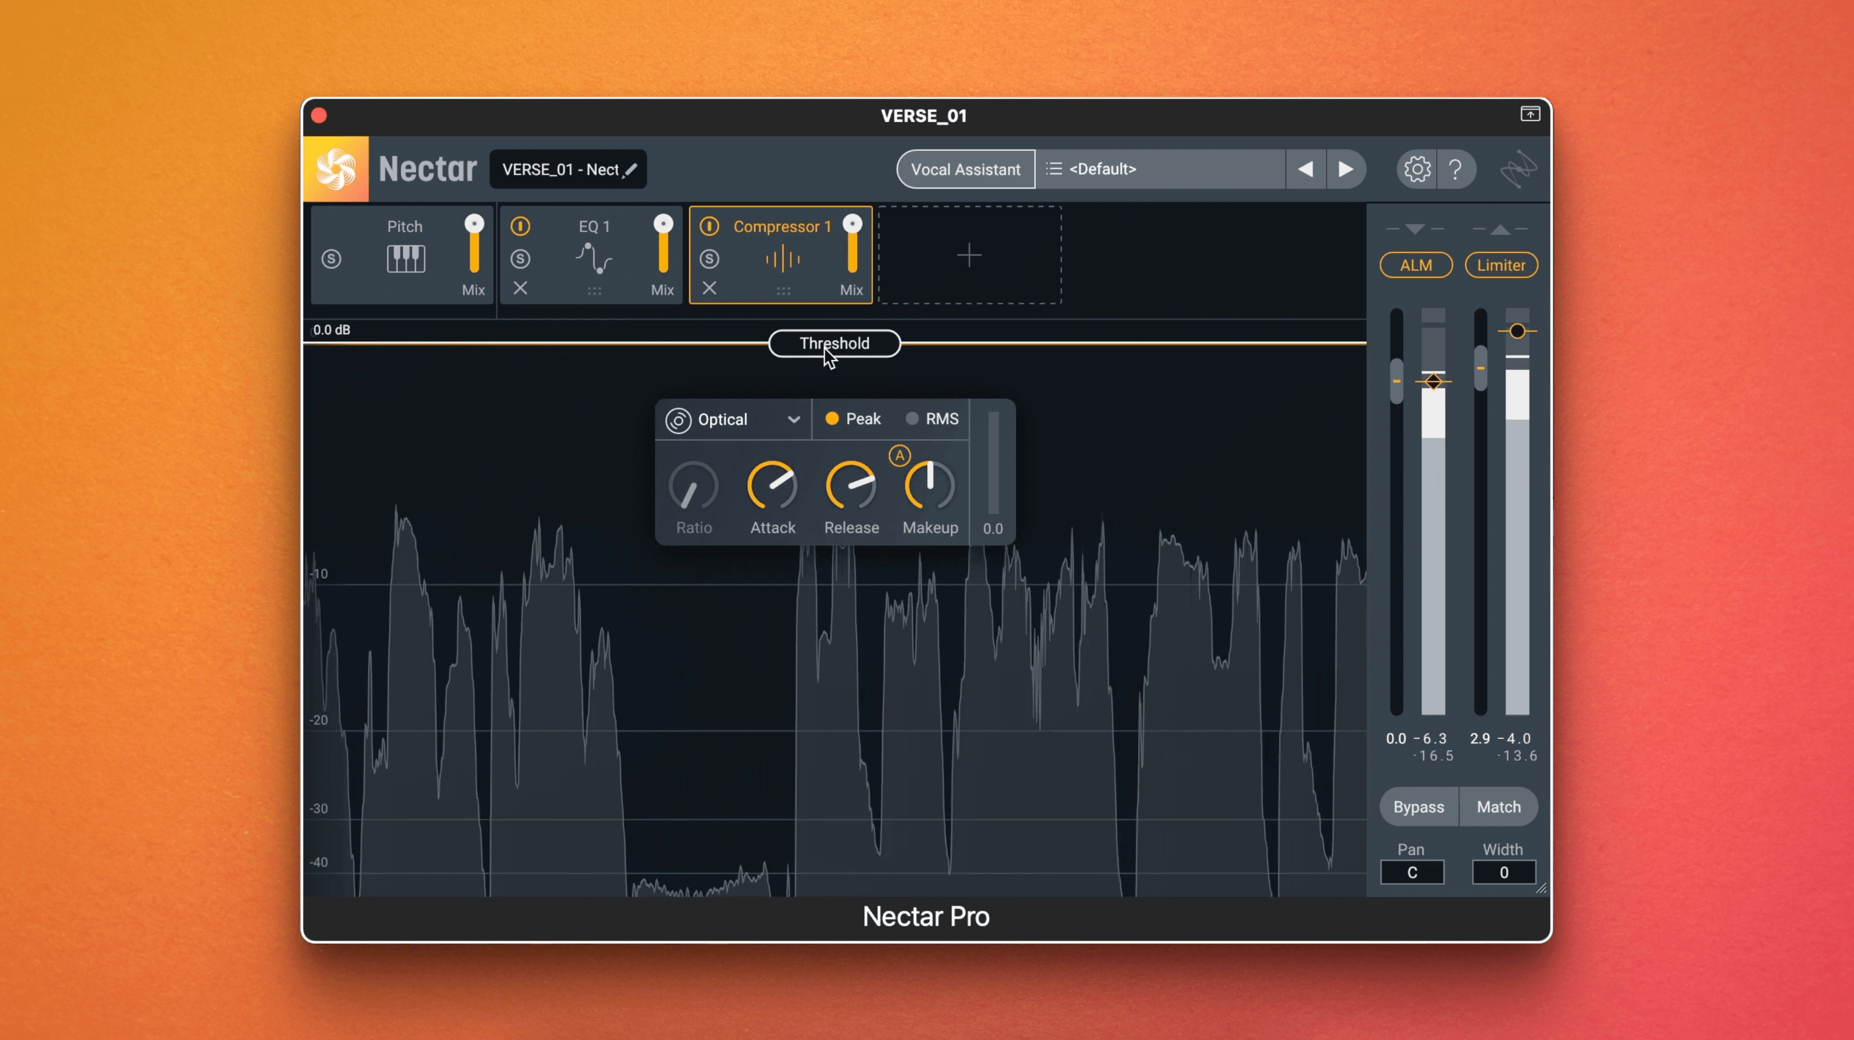Remove the EQ 1 module with X
This screenshot has height=1040, width=1854.
(520, 289)
